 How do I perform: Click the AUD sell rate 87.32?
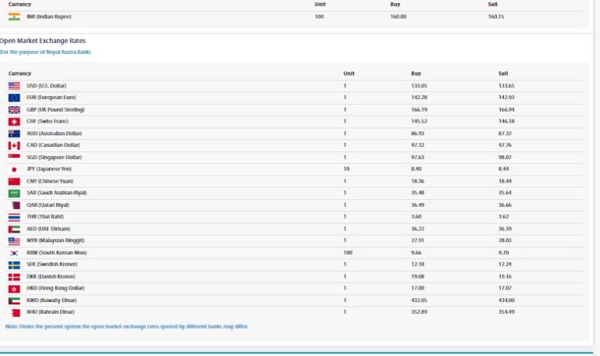coord(505,133)
